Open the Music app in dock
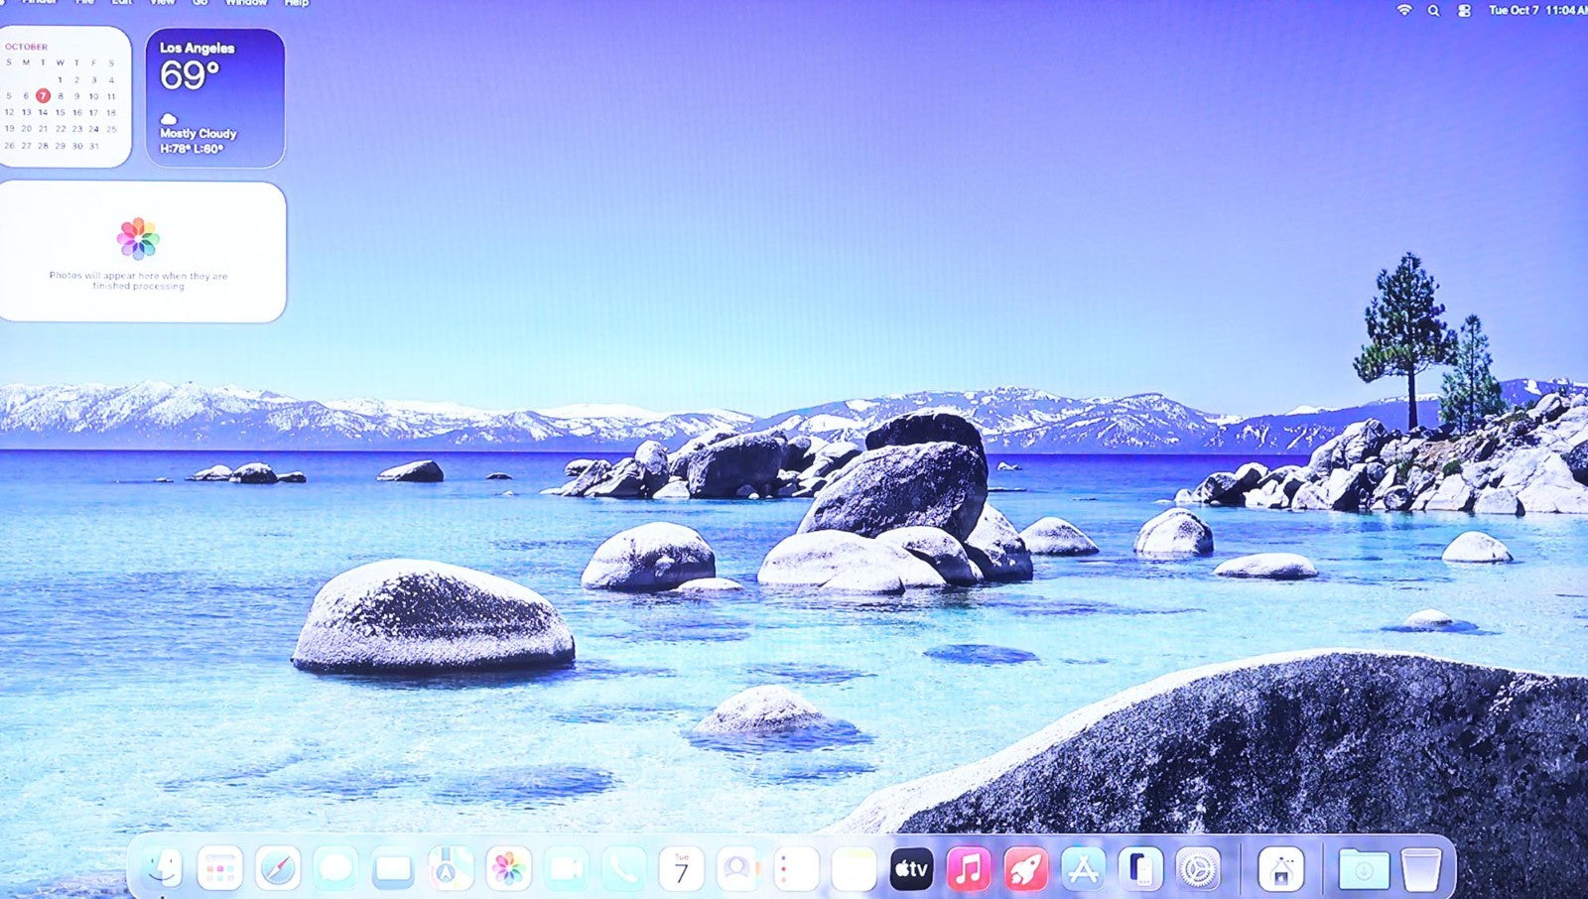The image size is (1588, 899). click(969, 869)
